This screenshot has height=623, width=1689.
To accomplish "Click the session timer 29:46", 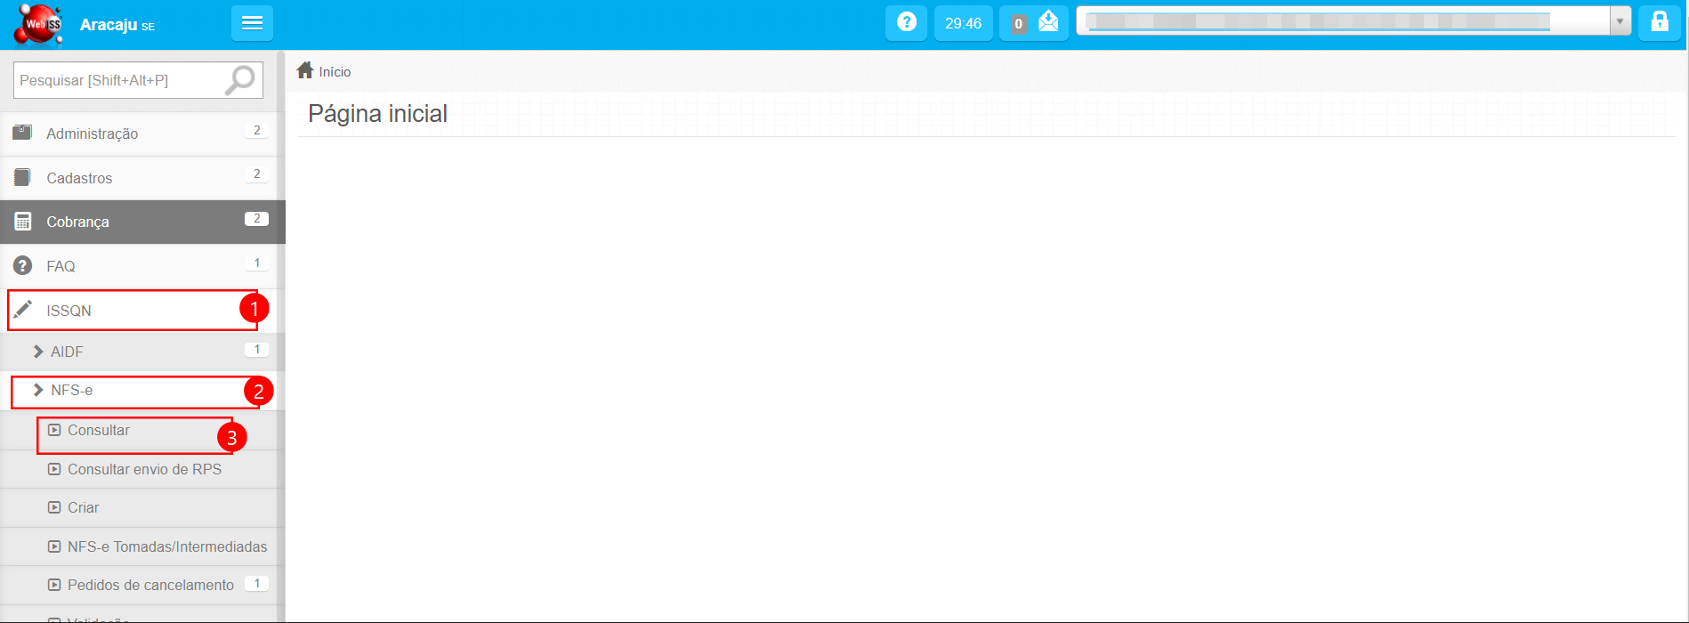I will pyautogui.click(x=963, y=23).
